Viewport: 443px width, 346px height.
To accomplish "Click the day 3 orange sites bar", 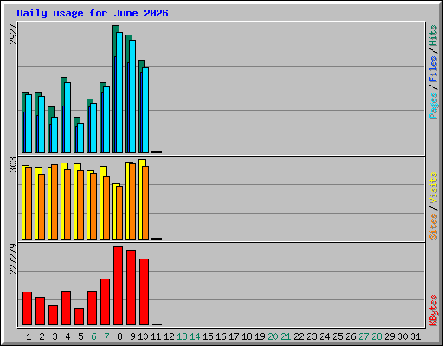I will coord(55,202).
